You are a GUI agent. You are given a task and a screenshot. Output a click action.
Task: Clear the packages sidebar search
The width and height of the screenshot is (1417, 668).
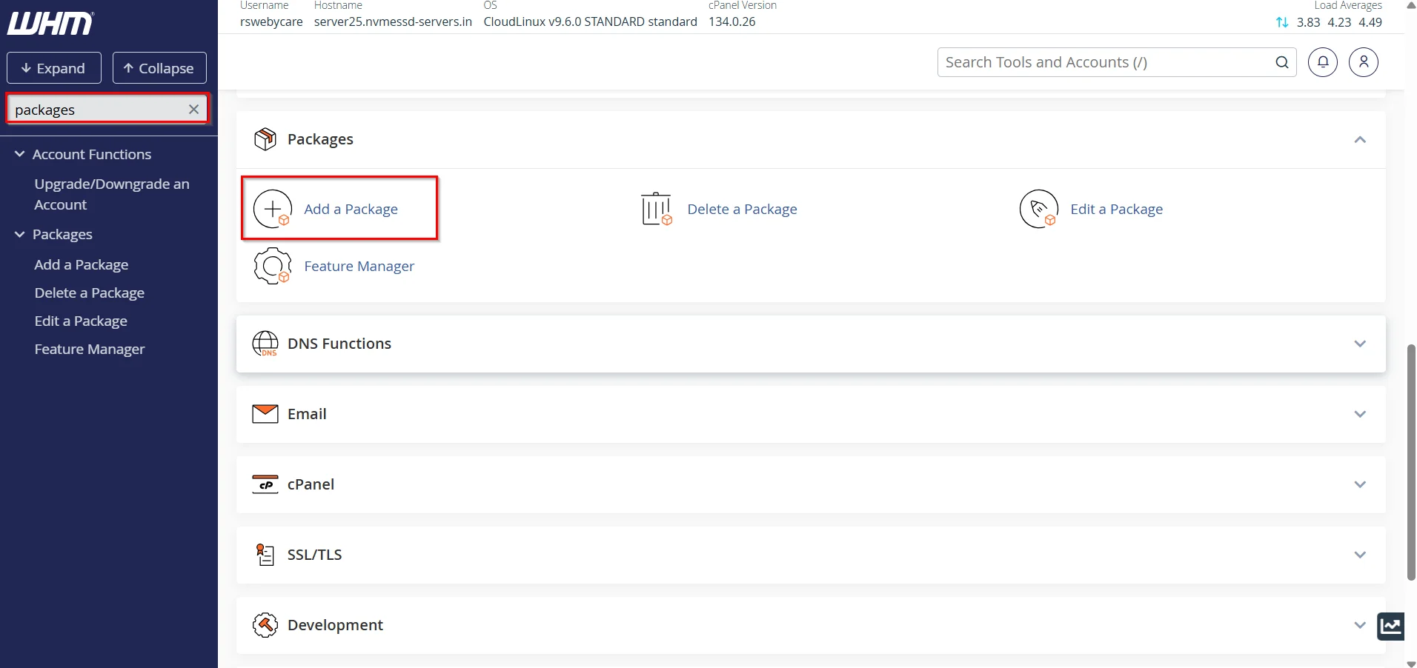pyautogui.click(x=193, y=110)
